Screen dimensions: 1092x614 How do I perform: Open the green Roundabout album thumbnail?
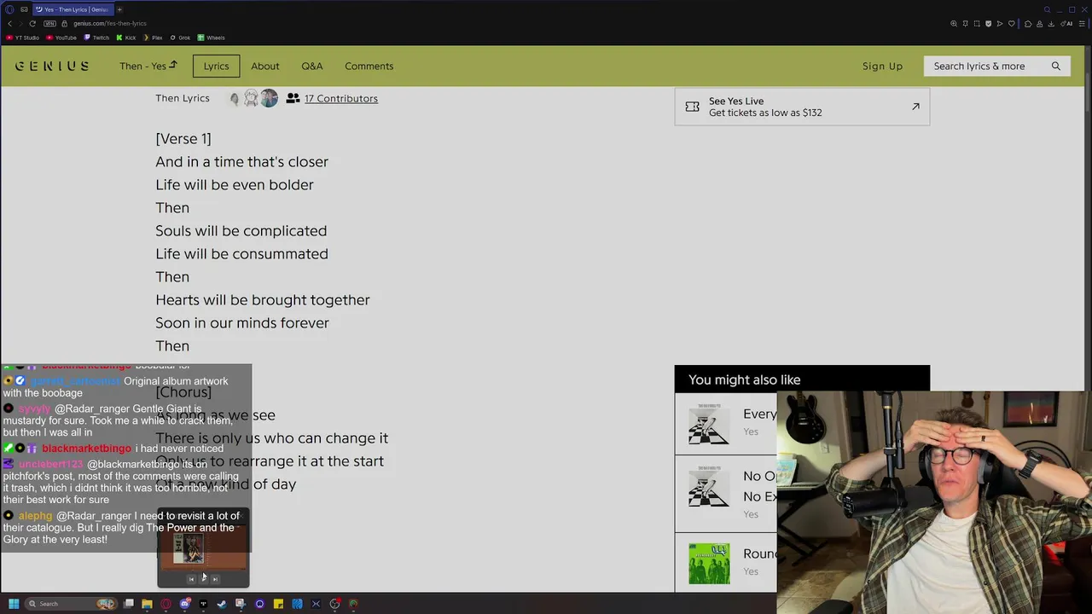[709, 563]
